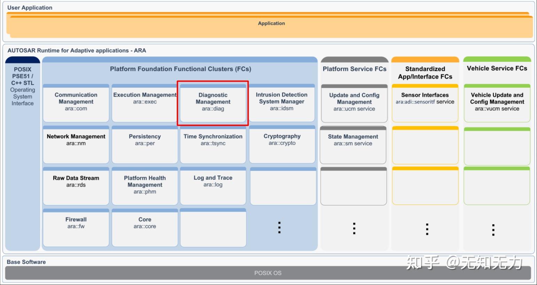This screenshot has width=537, height=285.
Task: Click the Sensor Interfaces service block
Action: point(425,103)
